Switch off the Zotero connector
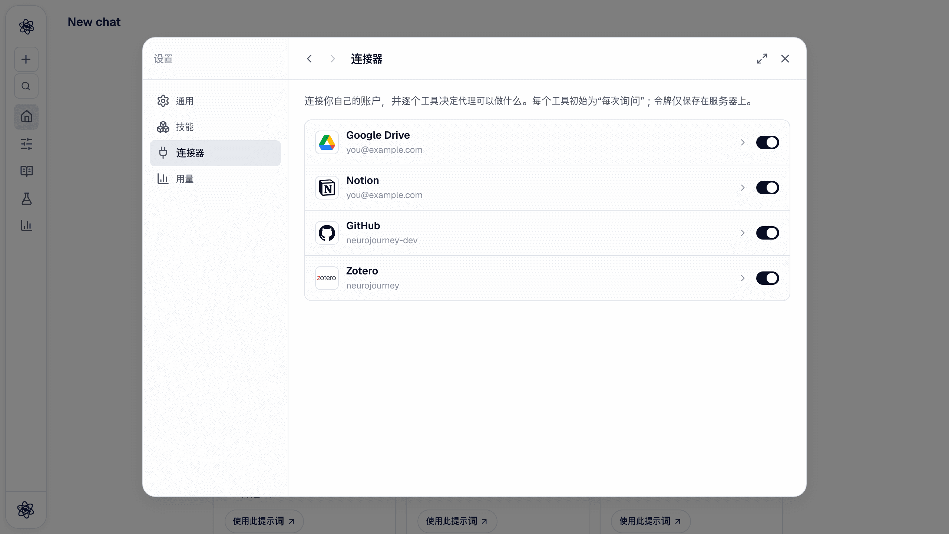Image resolution: width=949 pixels, height=534 pixels. coord(768,278)
